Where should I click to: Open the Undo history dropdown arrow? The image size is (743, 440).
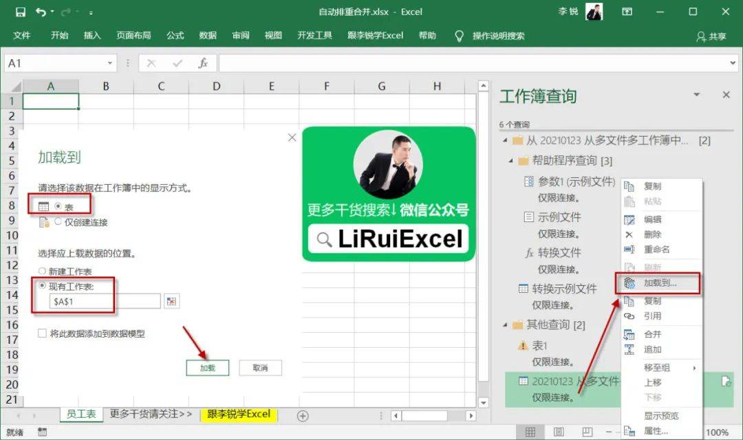click(52, 12)
